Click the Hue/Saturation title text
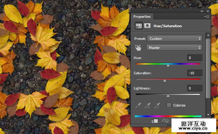218x134 pixels. [167, 26]
